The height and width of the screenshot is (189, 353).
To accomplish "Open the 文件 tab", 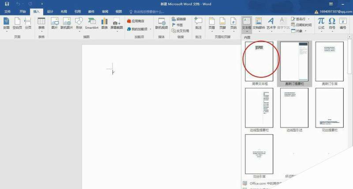I will pos(7,11).
